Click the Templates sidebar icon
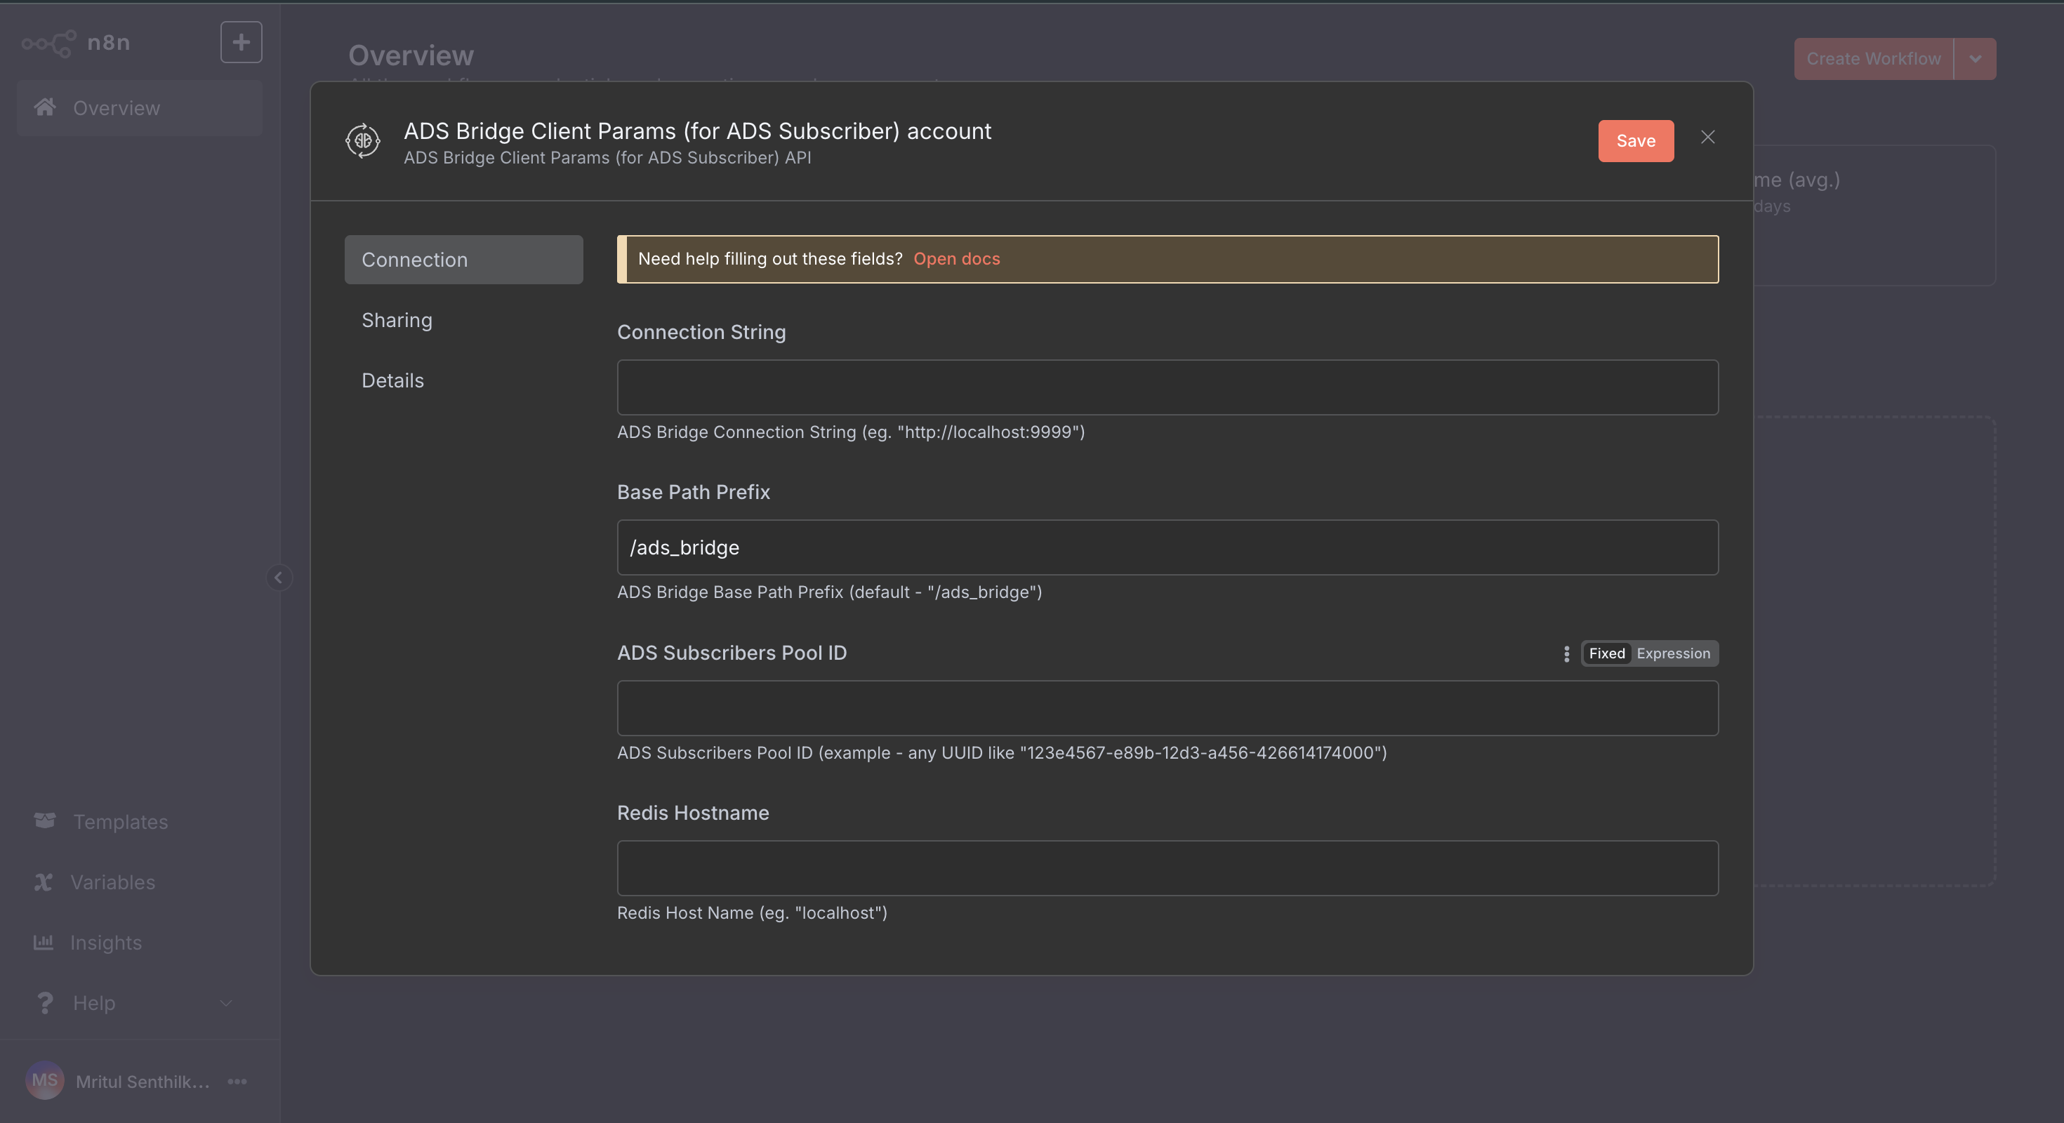 click(45, 821)
